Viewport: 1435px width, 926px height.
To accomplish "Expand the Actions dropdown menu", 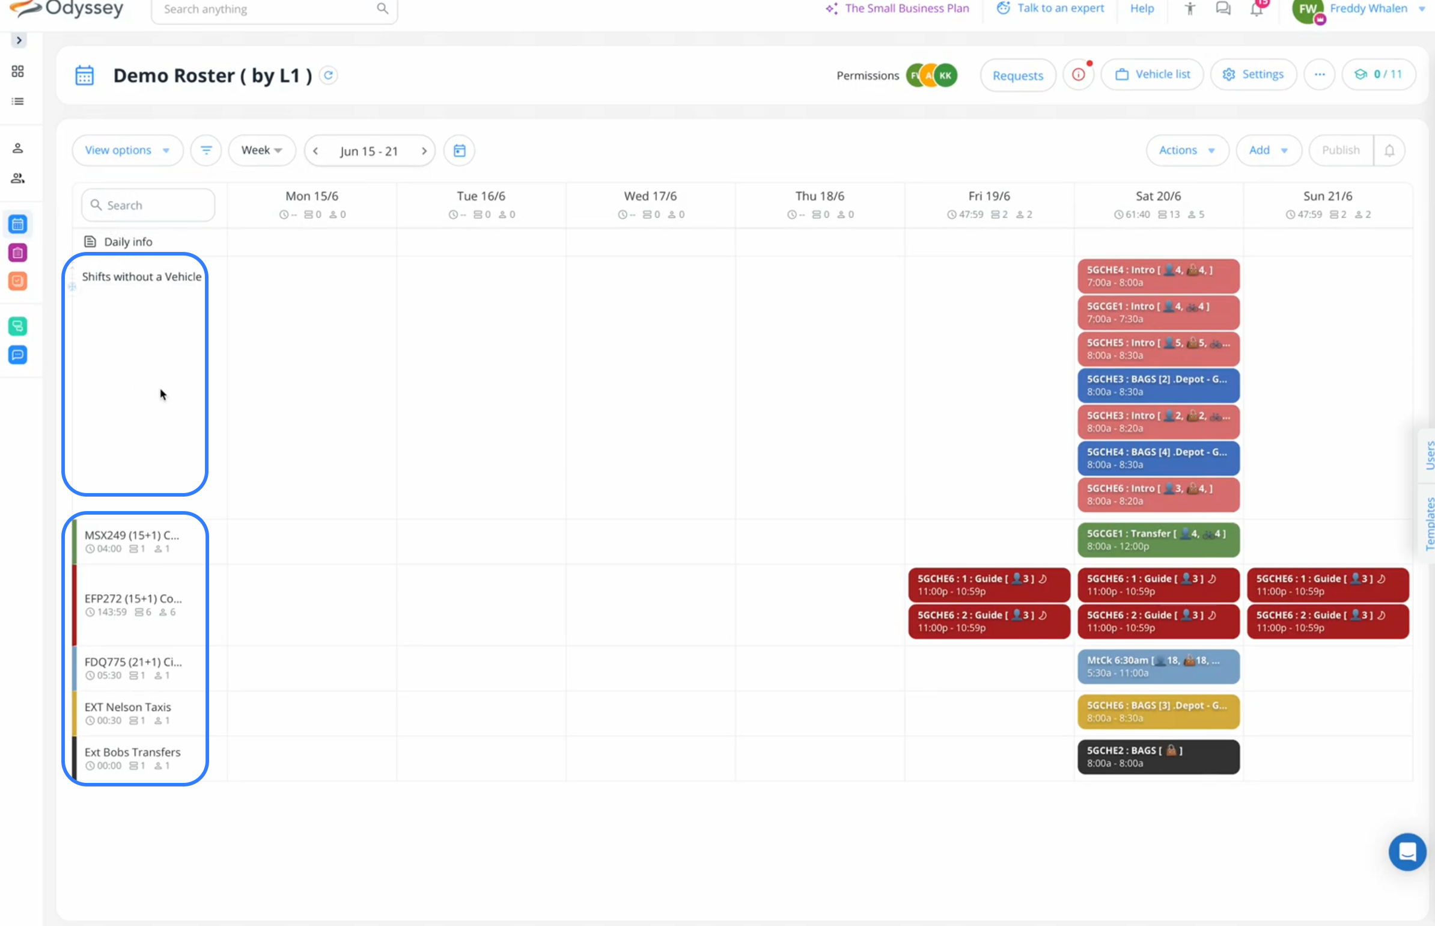I will [1186, 150].
